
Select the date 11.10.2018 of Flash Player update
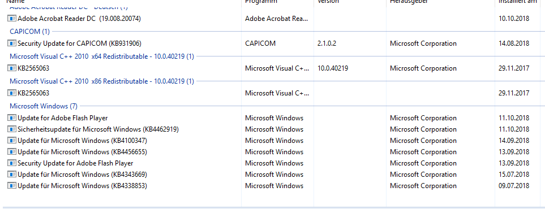coord(514,118)
